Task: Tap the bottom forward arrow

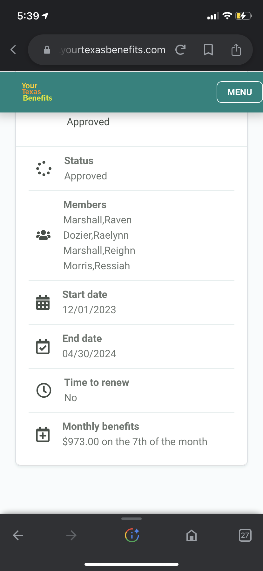Action: click(x=71, y=535)
